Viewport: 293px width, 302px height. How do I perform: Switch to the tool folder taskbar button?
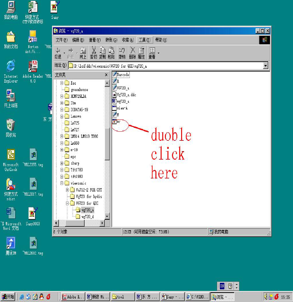click(x=123, y=297)
